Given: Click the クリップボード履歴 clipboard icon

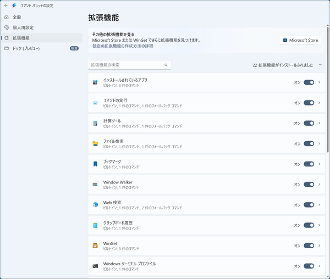Looking at the screenshot, I should click(95, 225).
